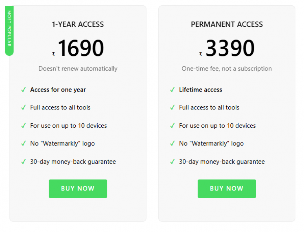Click the checkmark beside 'Access for one year'

click(x=23, y=89)
